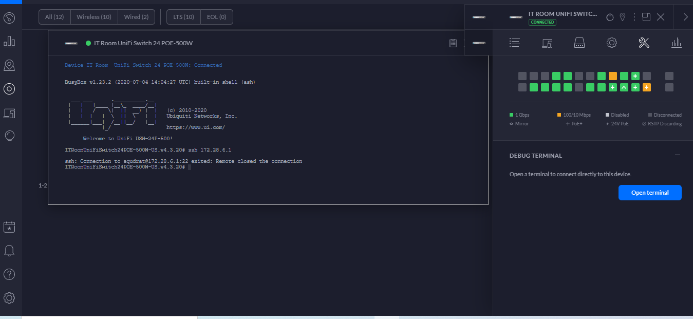Open the Dashboard gauge icon in sidebar
This screenshot has height=319, width=693.
[x=9, y=18]
